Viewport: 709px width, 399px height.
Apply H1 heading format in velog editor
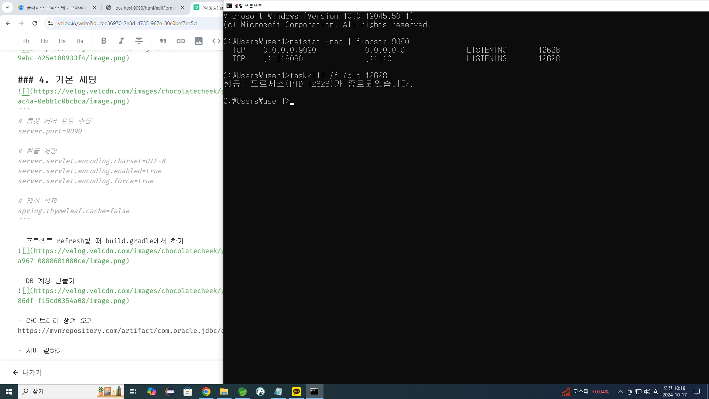[26, 41]
